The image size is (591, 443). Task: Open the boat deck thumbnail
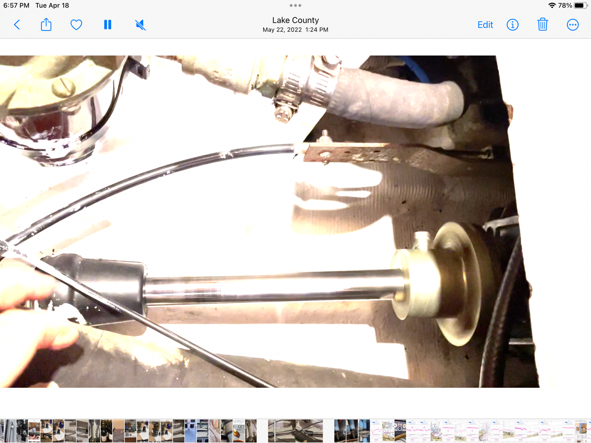203,431
